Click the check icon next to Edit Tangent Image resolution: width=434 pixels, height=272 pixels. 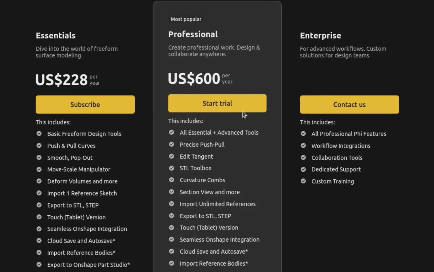pos(171,156)
